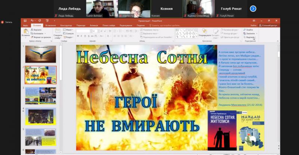
Task: Select the right arrow shape in the gallery
Action: pos(187,33)
